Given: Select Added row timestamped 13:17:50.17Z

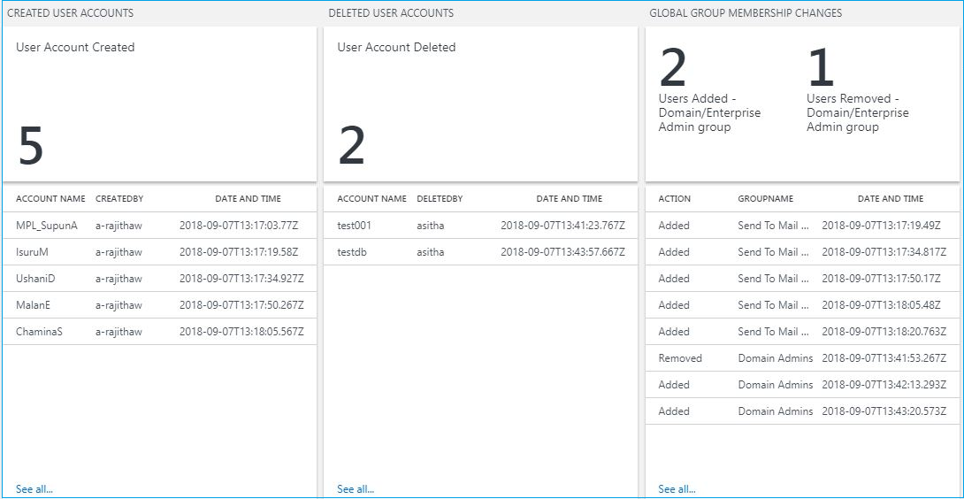Looking at the screenshot, I should (802, 279).
